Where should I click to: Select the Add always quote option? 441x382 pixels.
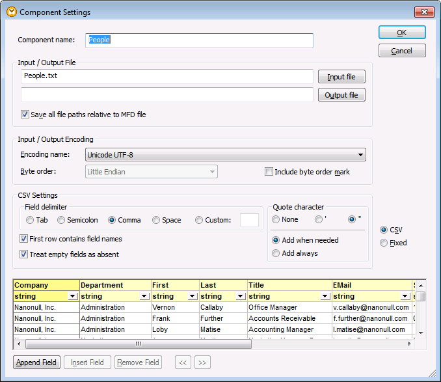pos(276,253)
